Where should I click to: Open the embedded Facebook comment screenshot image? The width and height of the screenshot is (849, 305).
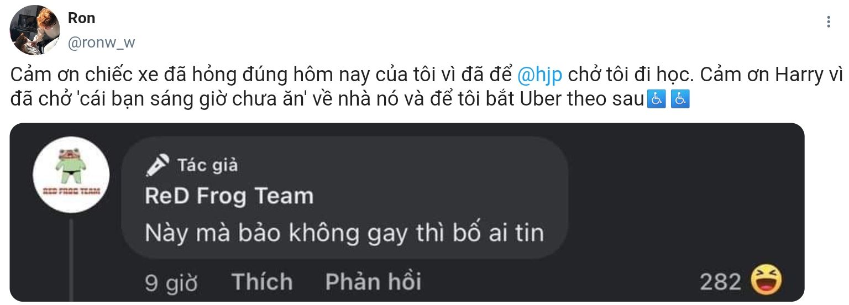point(407,213)
